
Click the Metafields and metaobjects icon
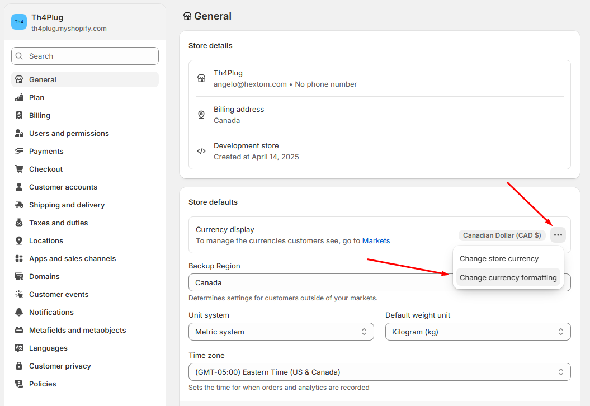(x=19, y=330)
